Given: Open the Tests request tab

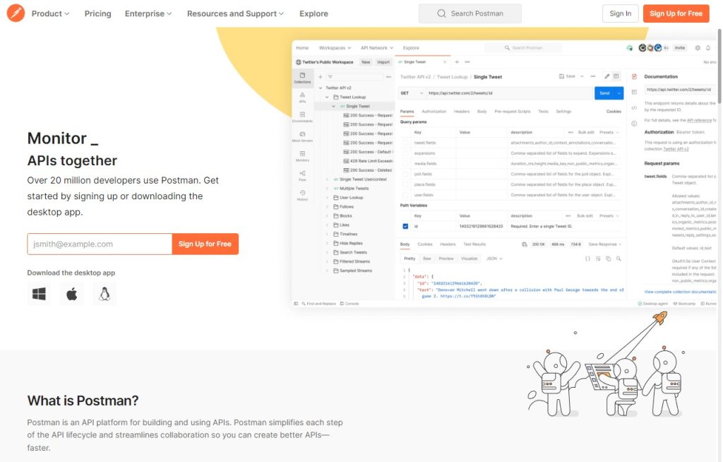Looking at the screenshot, I should [x=543, y=112].
